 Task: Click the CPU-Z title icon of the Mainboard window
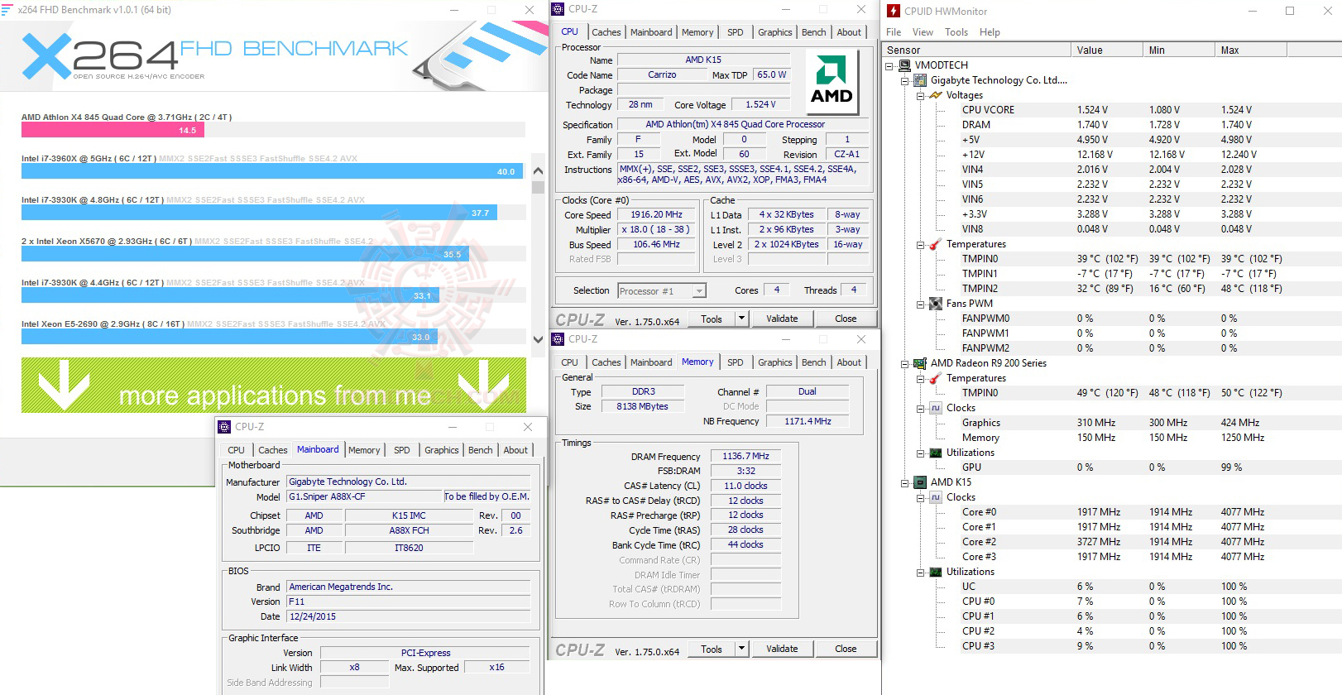pyautogui.click(x=224, y=427)
